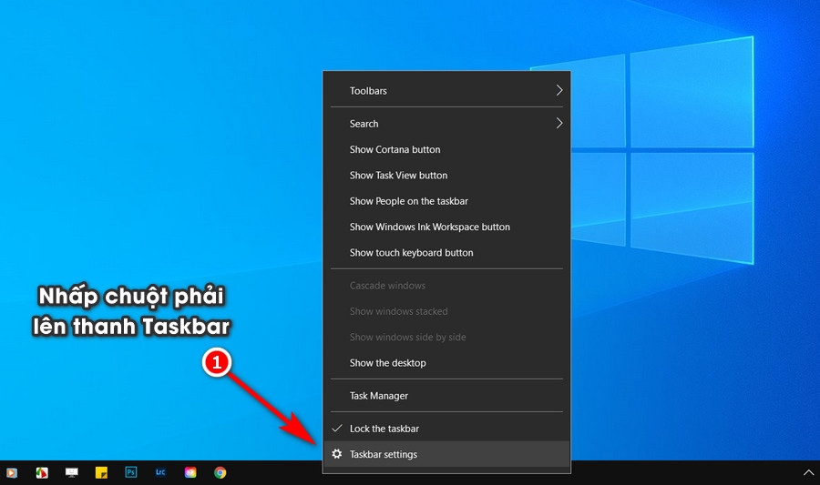Open Adobe Creative Cloud taskbar icon

(x=190, y=472)
